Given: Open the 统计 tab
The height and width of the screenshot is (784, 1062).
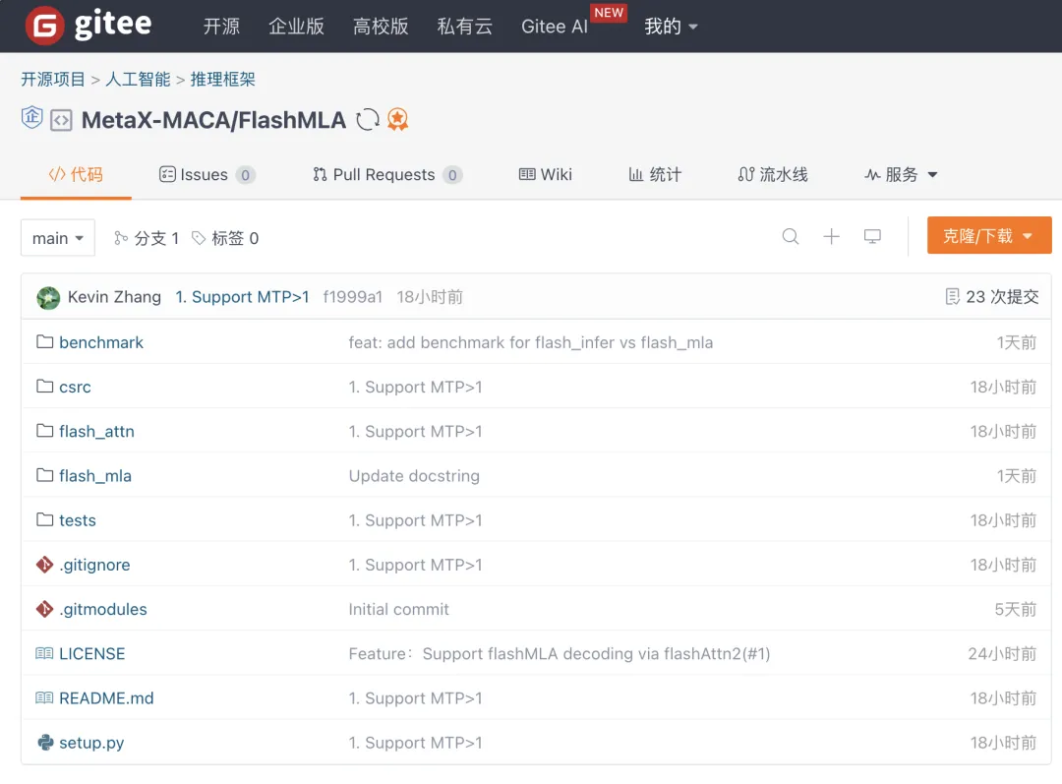Looking at the screenshot, I should 655,175.
